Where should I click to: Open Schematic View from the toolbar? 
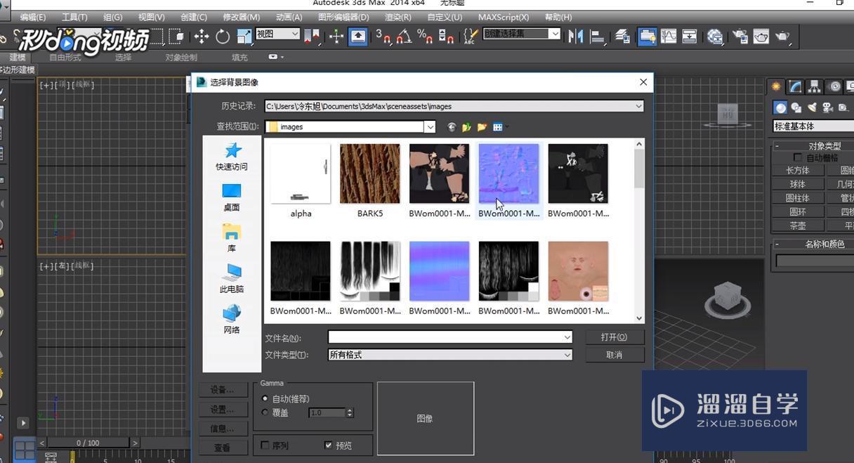690,36
